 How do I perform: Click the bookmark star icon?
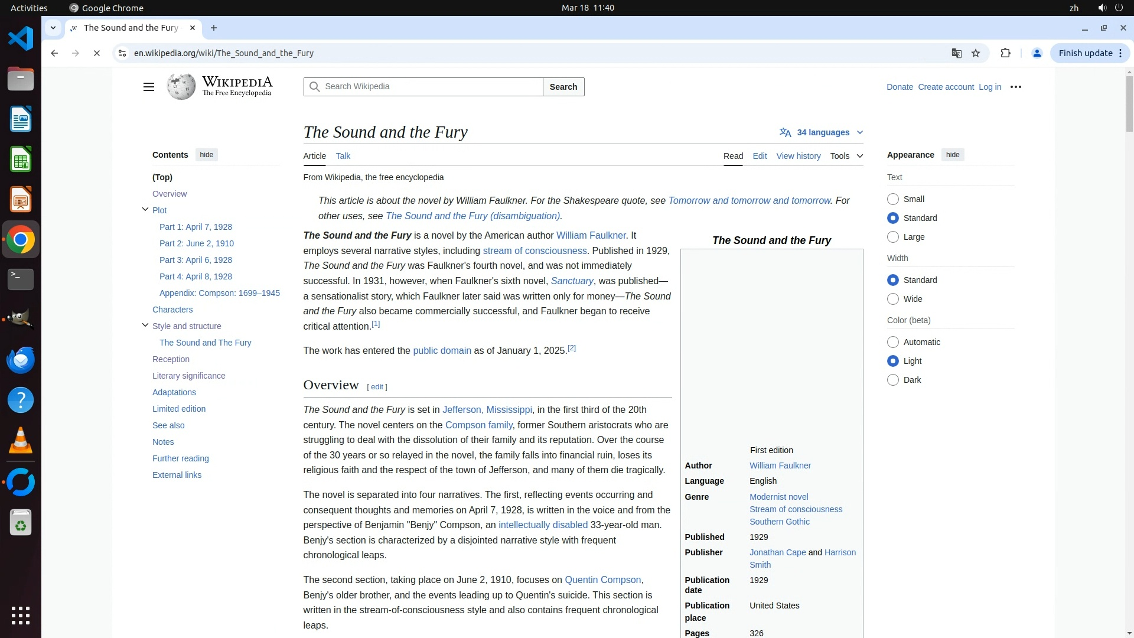click(976, 53)
